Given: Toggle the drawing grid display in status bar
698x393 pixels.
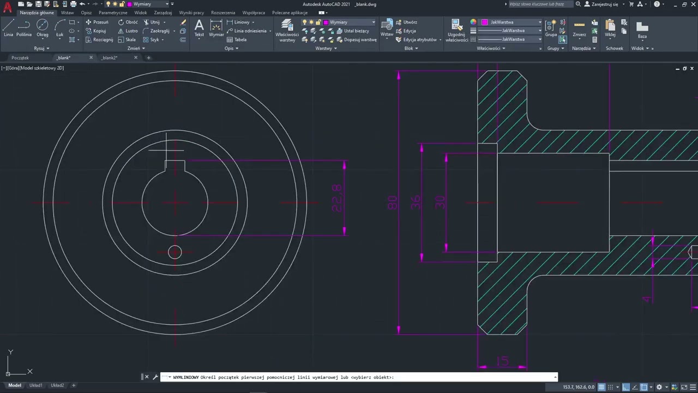Looking at the screenshot, I should 601,387.
